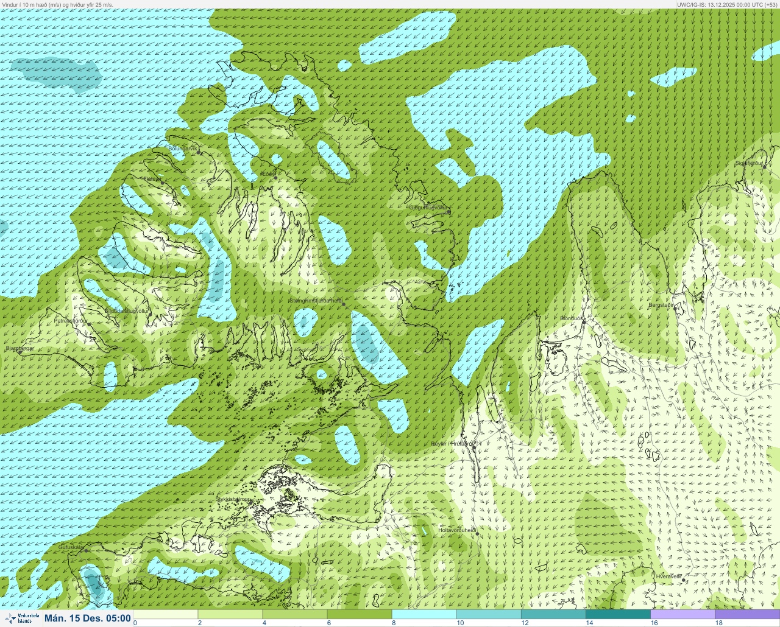Click the Reykir í Hrútafirði station label
Viewport: 780px width, 627px height.
(453, 444)
